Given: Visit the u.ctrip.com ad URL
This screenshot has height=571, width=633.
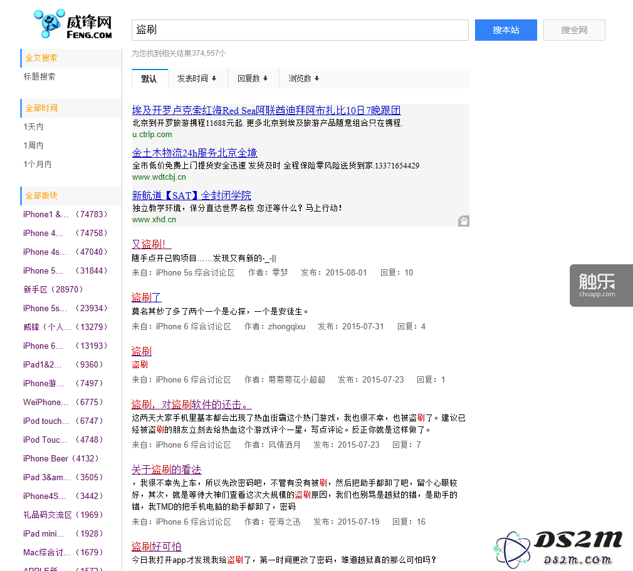Looking at the screenshot, I should 152,135.
